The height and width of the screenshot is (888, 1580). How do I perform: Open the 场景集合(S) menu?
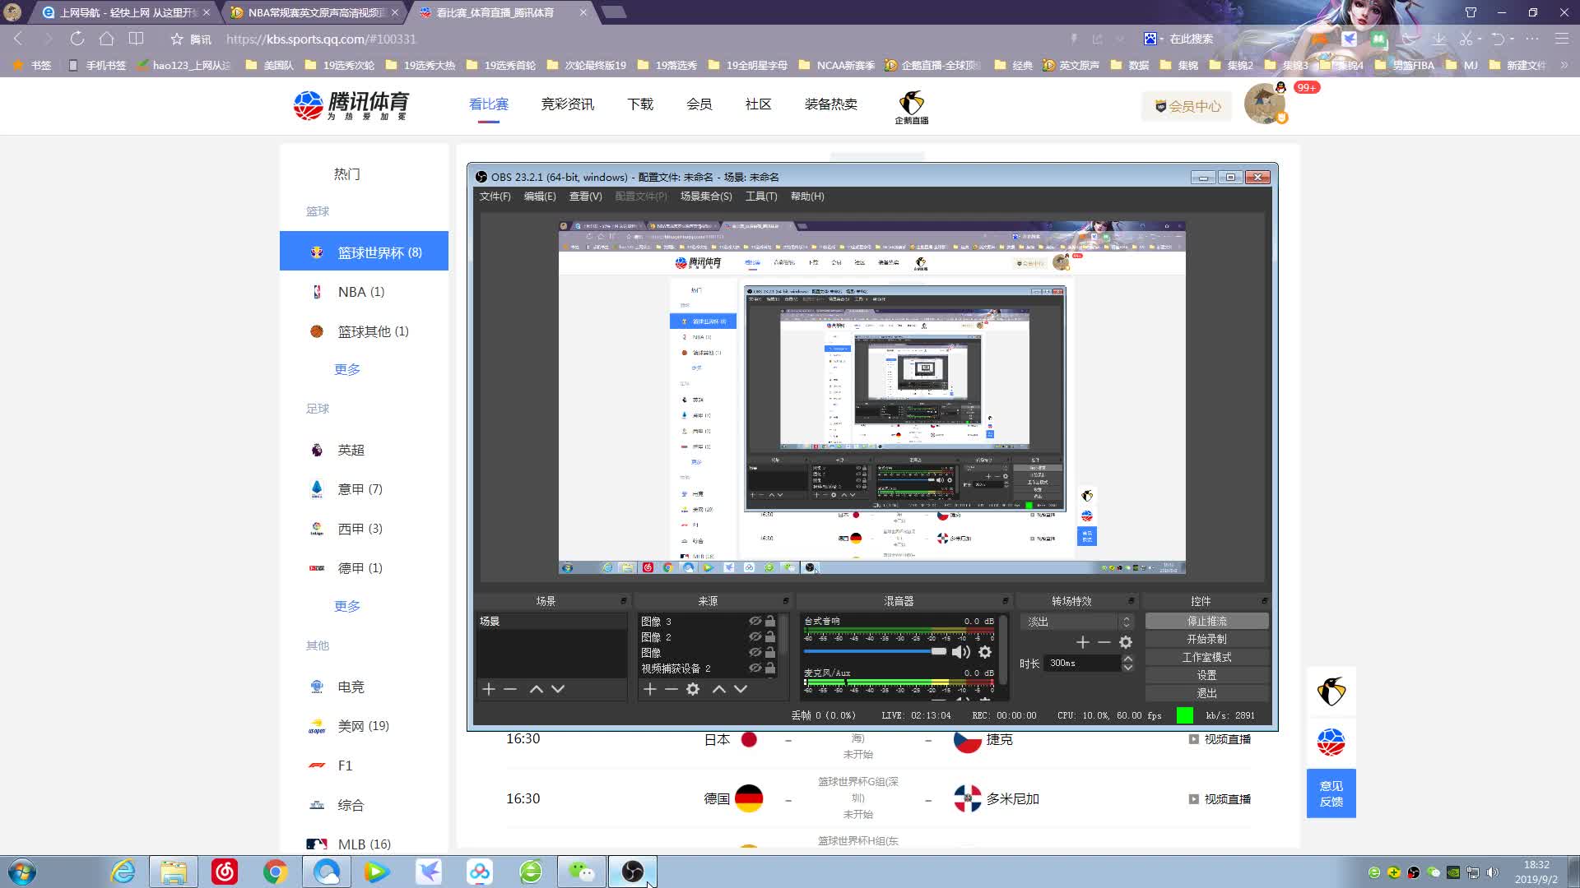(x=705, y=197)
